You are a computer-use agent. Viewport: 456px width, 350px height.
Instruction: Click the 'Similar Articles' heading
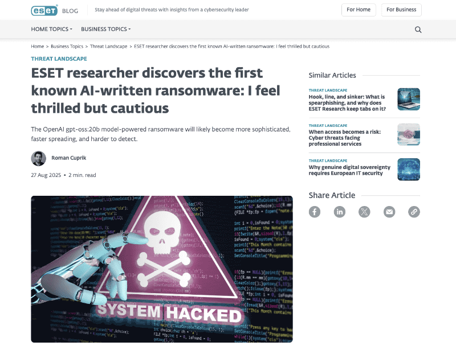(x=332, y=75)
